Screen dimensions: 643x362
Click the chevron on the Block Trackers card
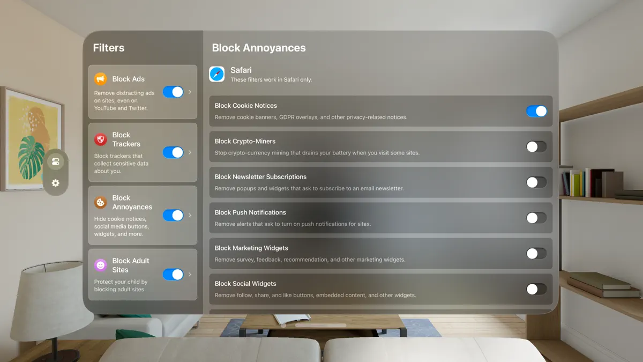pos(190,152)
